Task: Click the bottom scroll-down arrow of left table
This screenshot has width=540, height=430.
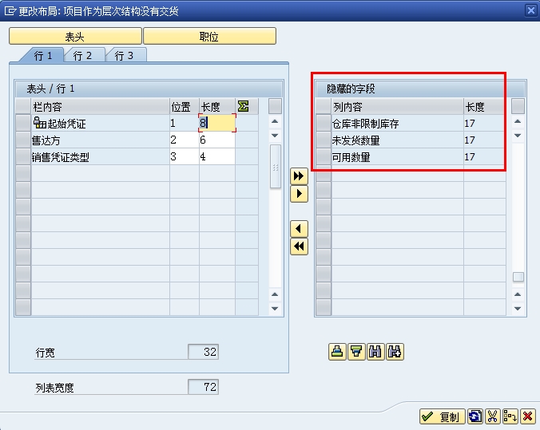Action: pyautogui.click(x=275, y=309)
